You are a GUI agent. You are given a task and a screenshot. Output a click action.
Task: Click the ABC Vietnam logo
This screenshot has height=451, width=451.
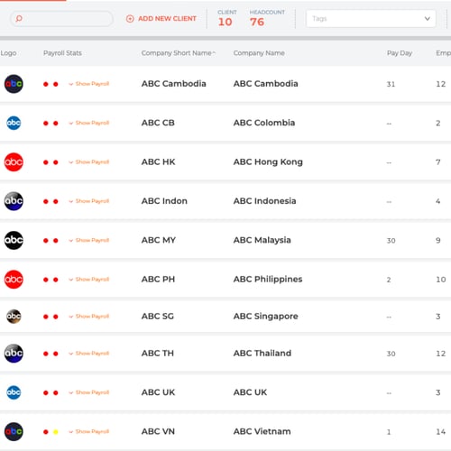click(x=14, y=431)
